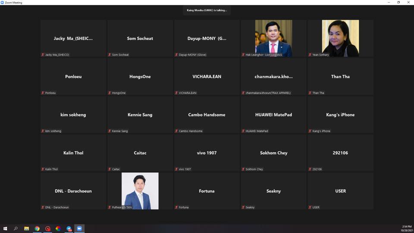
Task: Click muted mic icon on USER tile
Action: [x=310, y=208]
